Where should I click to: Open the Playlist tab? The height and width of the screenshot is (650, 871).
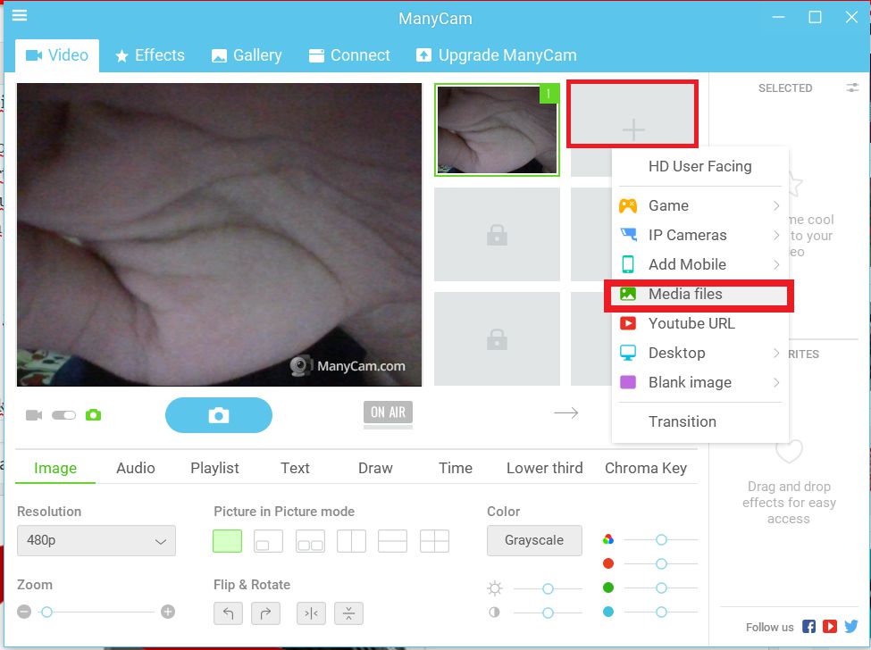[x=214, y=468]
